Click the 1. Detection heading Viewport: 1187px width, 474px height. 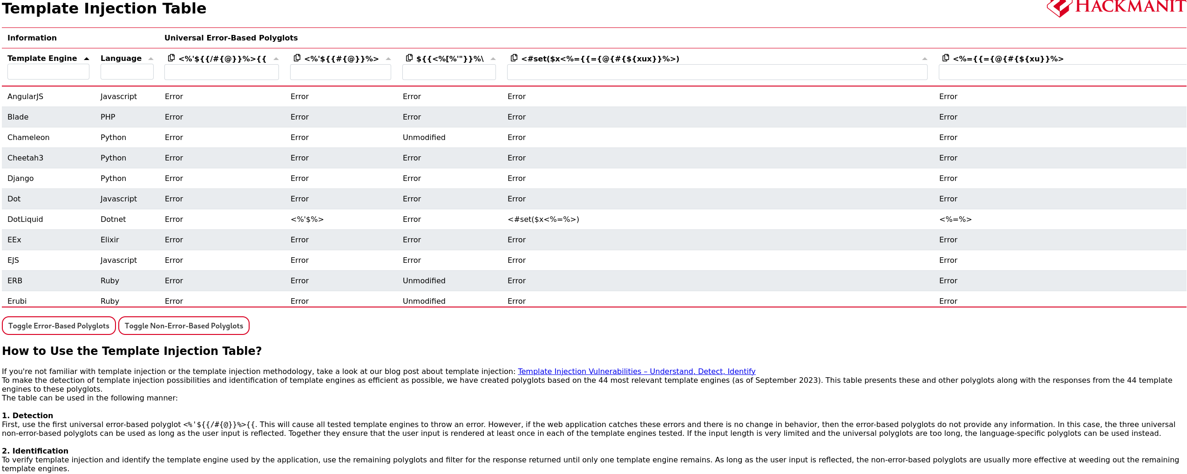tap(27, 415)
